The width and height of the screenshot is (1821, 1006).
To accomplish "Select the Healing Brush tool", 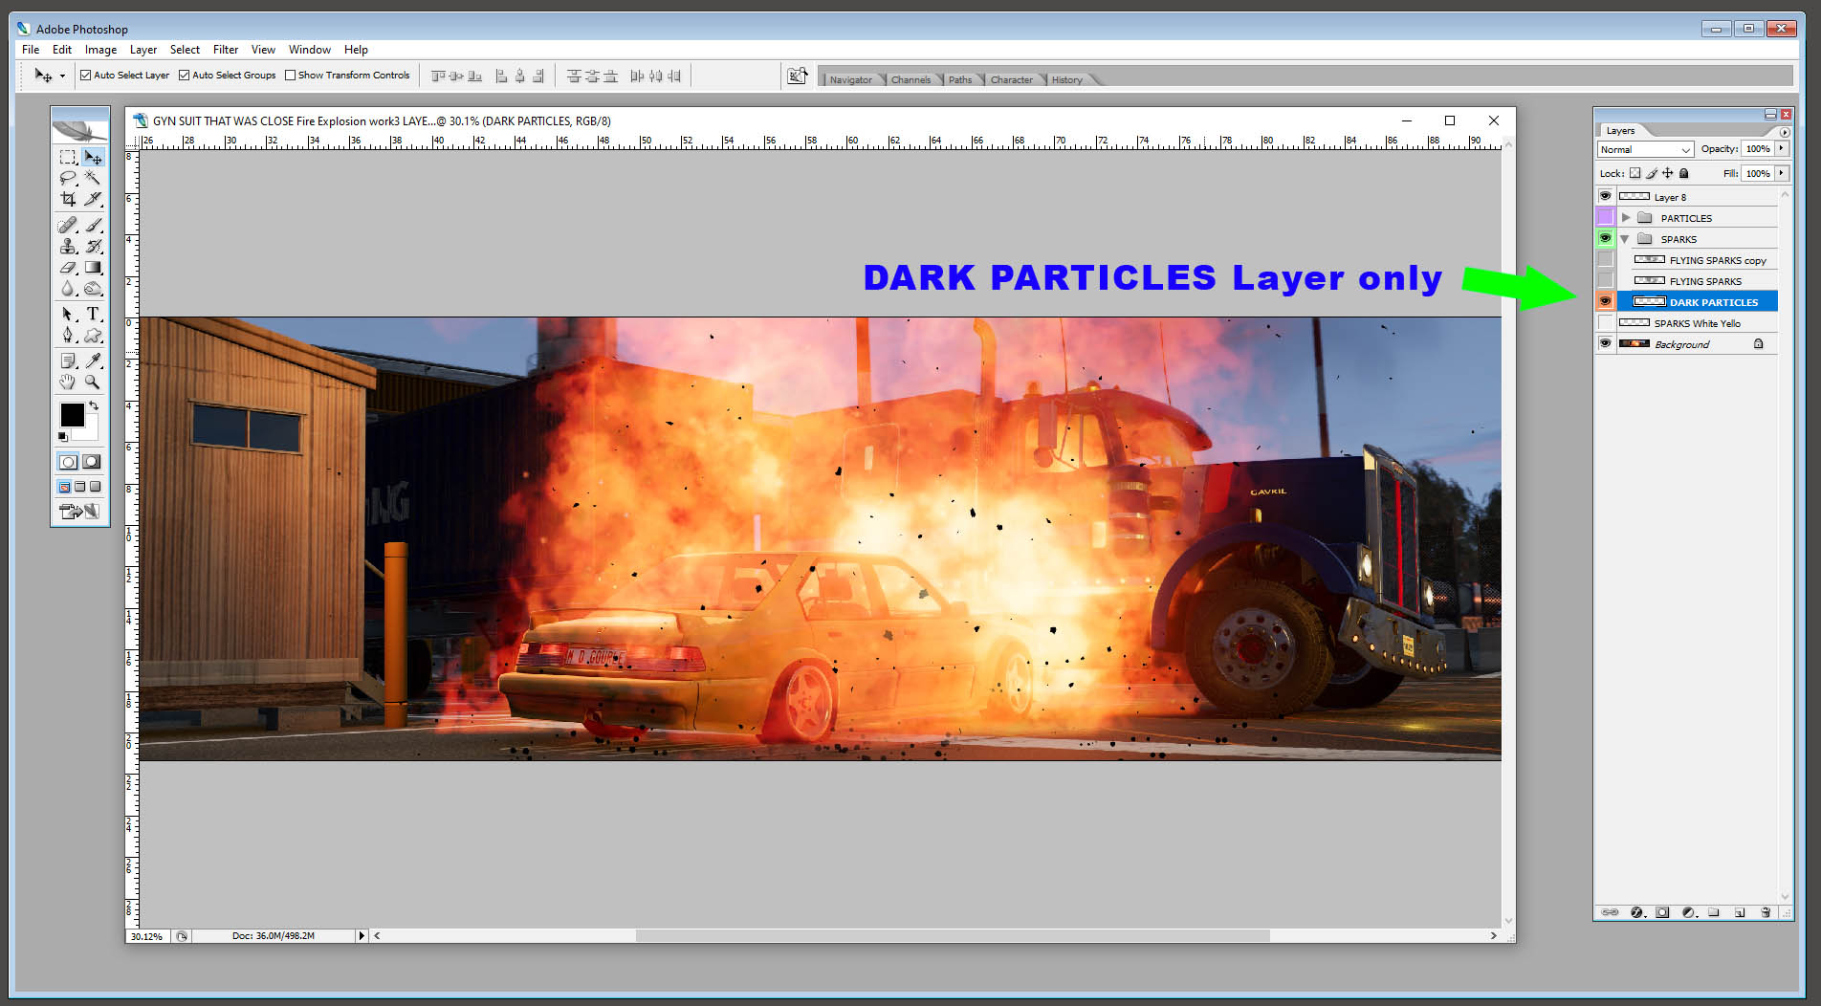I will (68, 226).
